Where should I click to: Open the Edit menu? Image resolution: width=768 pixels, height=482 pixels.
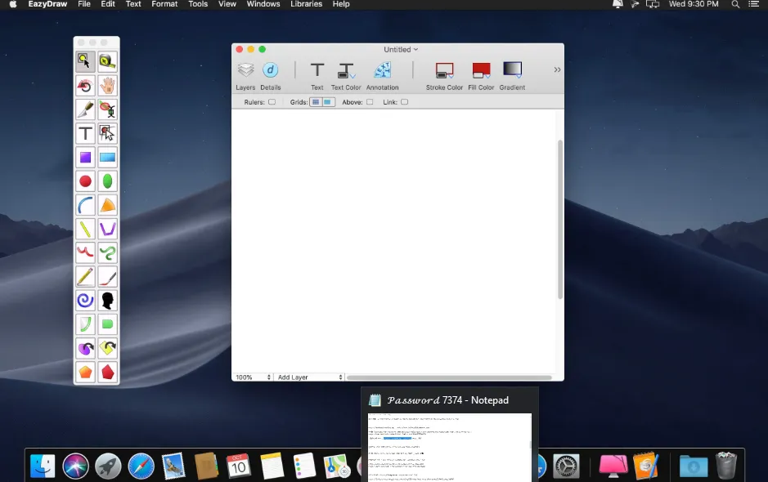[x=108, y=4]
